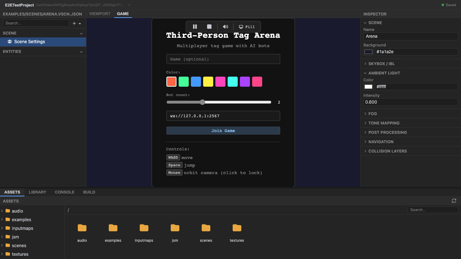
Task: Click the Ambient Light hex value #ffffff
Action: [x=416, y=87]
